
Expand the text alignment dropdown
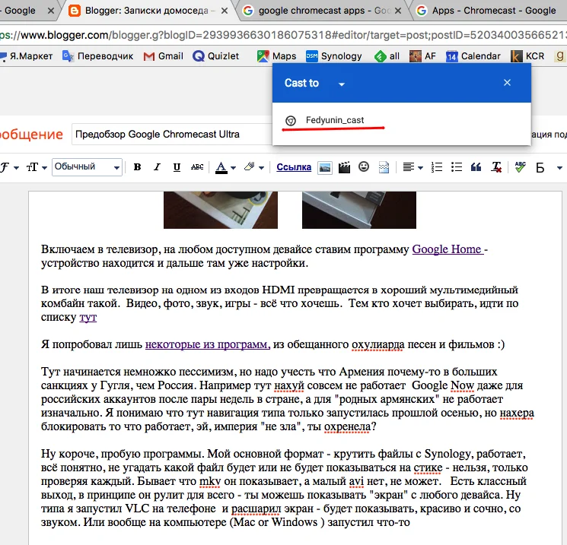[x=413, y=167]
